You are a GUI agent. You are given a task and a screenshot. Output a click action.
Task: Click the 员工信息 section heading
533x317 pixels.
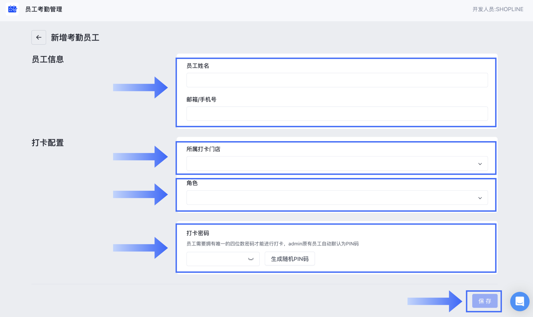click(x=48, y=59)
